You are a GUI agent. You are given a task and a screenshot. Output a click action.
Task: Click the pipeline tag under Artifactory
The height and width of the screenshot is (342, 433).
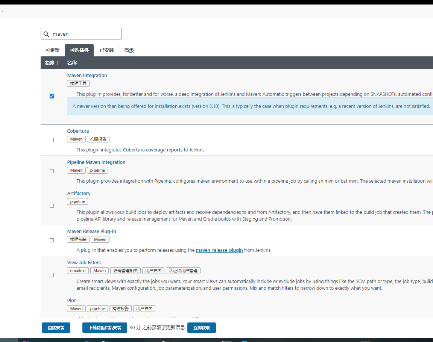coord(77,201)
